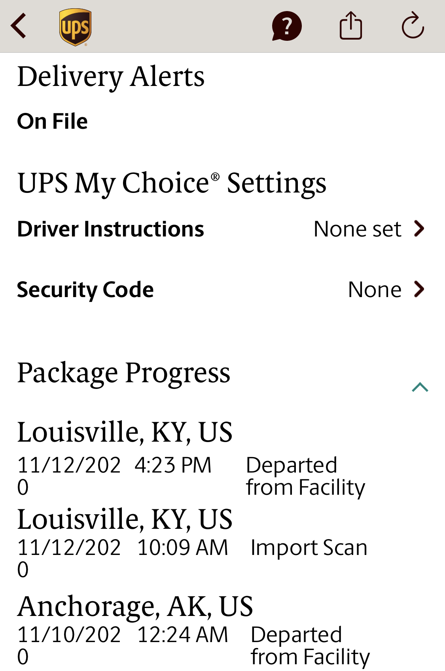This screenshot has width=445, height=671.
Task: Open Driver Instructions chevron arrow
Action: point(419,229)
